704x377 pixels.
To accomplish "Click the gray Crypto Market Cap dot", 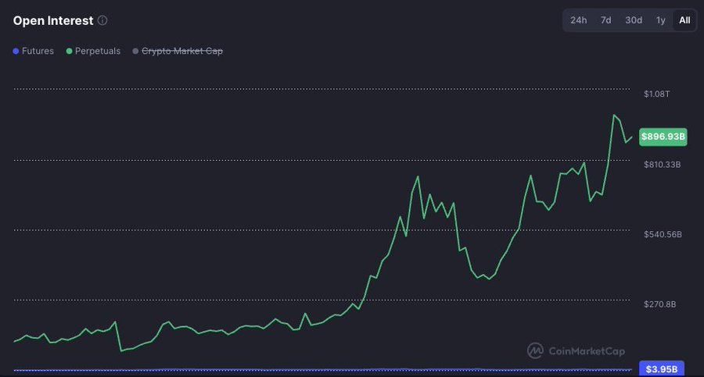I will pos(135,52).
